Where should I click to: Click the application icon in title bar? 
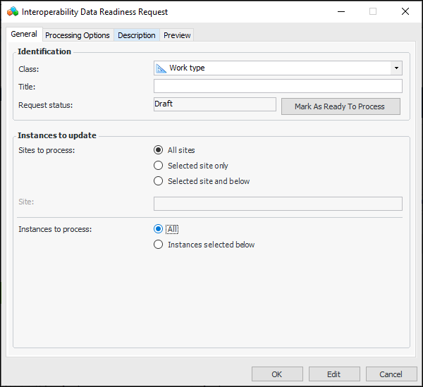(x=12, y=12)
